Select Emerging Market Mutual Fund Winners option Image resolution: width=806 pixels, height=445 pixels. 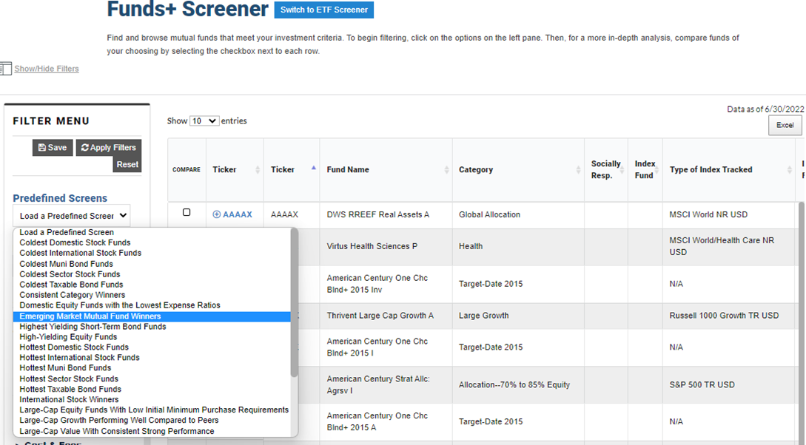[x=90, y=316]
